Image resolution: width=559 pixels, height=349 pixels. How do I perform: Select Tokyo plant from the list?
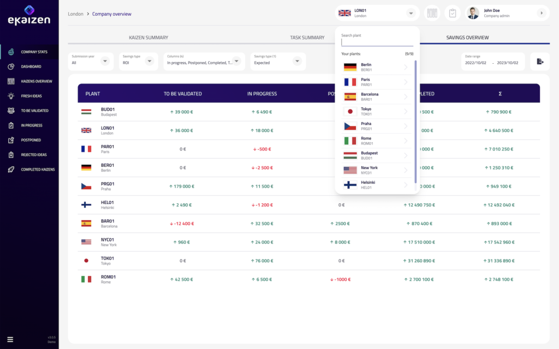[x=376, y=111]
